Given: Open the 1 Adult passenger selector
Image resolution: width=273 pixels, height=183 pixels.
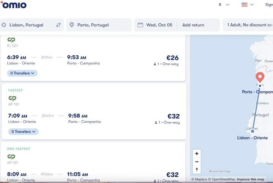Looking at the screenshot, I should pyautogui.click(x=248, y=25).
